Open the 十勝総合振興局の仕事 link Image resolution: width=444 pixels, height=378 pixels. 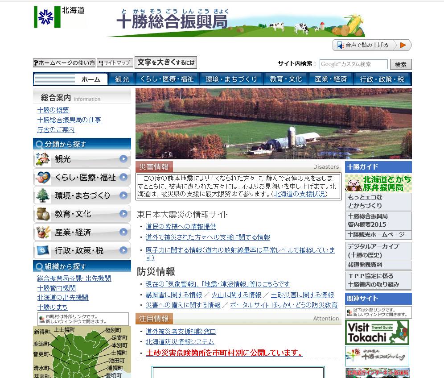(69, 120)
